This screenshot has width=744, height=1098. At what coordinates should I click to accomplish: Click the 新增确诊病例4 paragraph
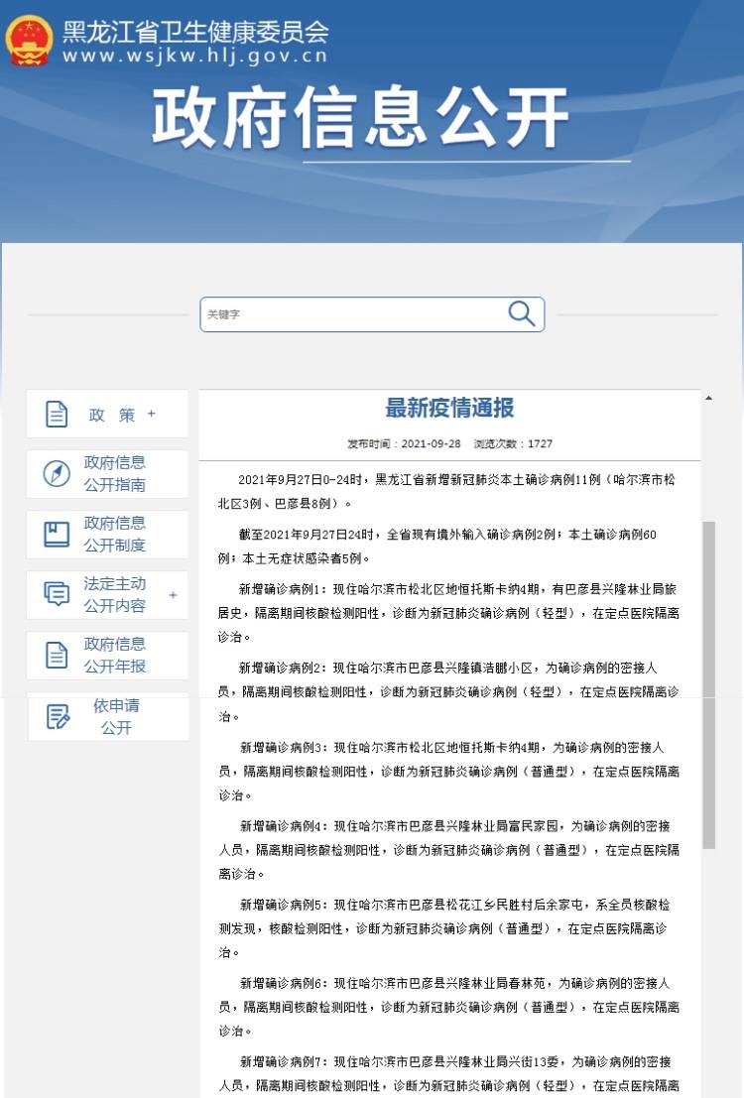click(449, 849)
